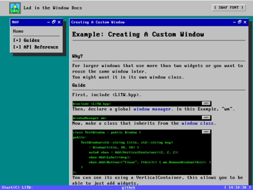The width and height of the screenshot is (253, 190).
Task: Click the 'Creating A Custom Window' title bar text
Action: 98,23
